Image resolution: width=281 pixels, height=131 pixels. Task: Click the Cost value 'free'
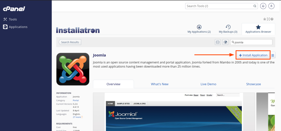75,127
